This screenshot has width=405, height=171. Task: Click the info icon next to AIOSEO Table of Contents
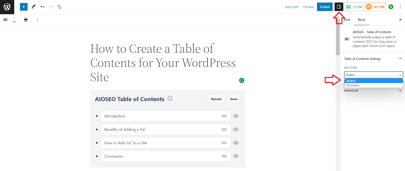point(170,98)
